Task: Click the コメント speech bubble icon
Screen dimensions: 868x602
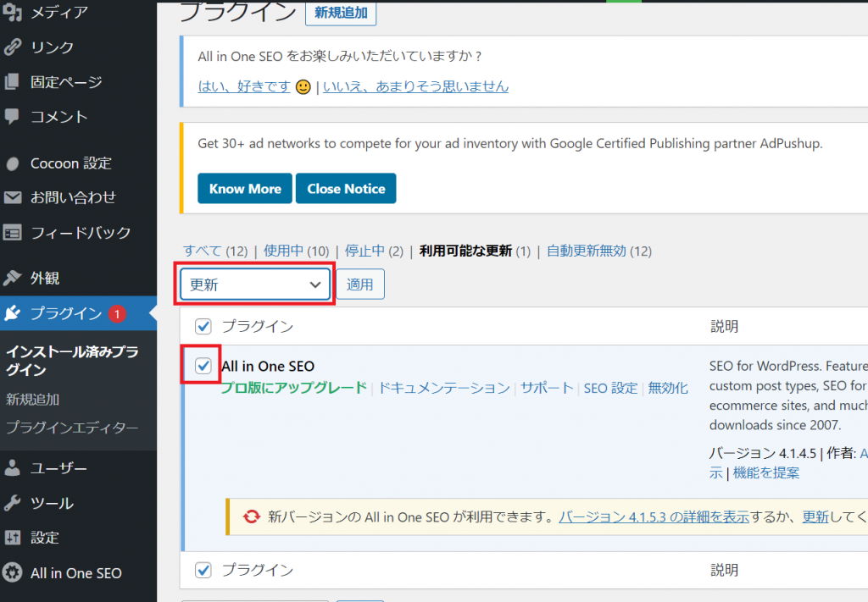Action: click(x=12, y=117)
